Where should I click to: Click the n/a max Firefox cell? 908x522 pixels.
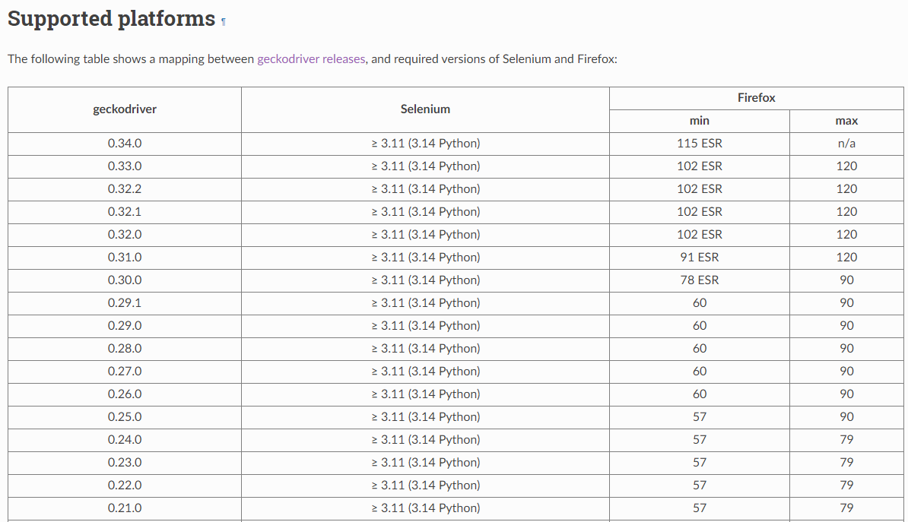pyautogui.click(x=846, y=144)
